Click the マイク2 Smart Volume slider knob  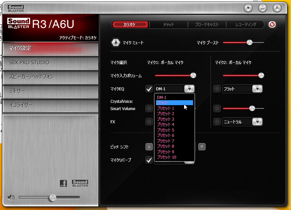(x=252, y=108)
